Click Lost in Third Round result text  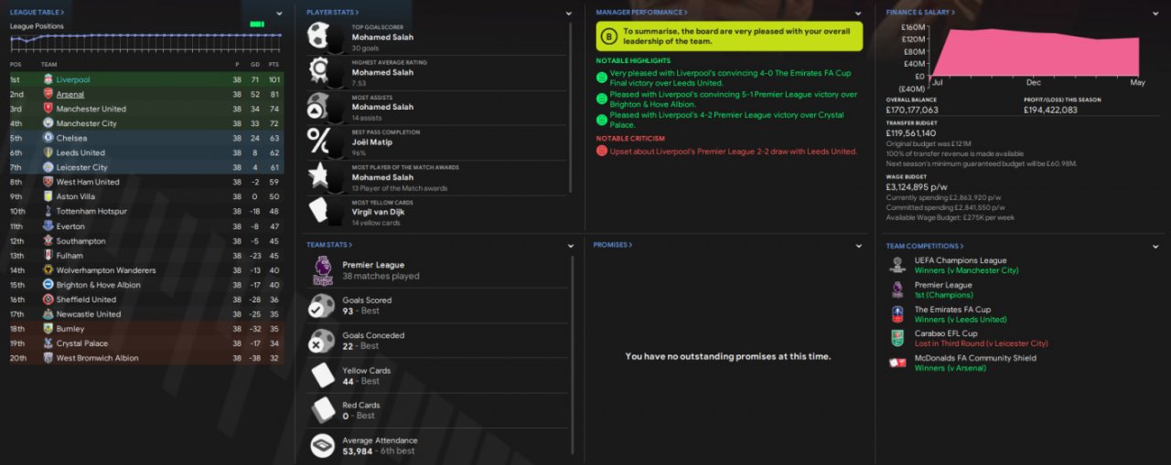pos(983,343)
